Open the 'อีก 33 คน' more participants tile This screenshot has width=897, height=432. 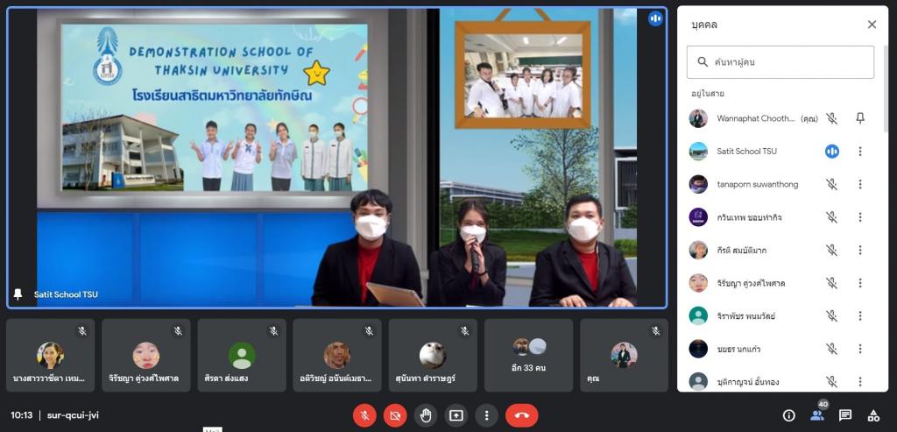point(528,356)
